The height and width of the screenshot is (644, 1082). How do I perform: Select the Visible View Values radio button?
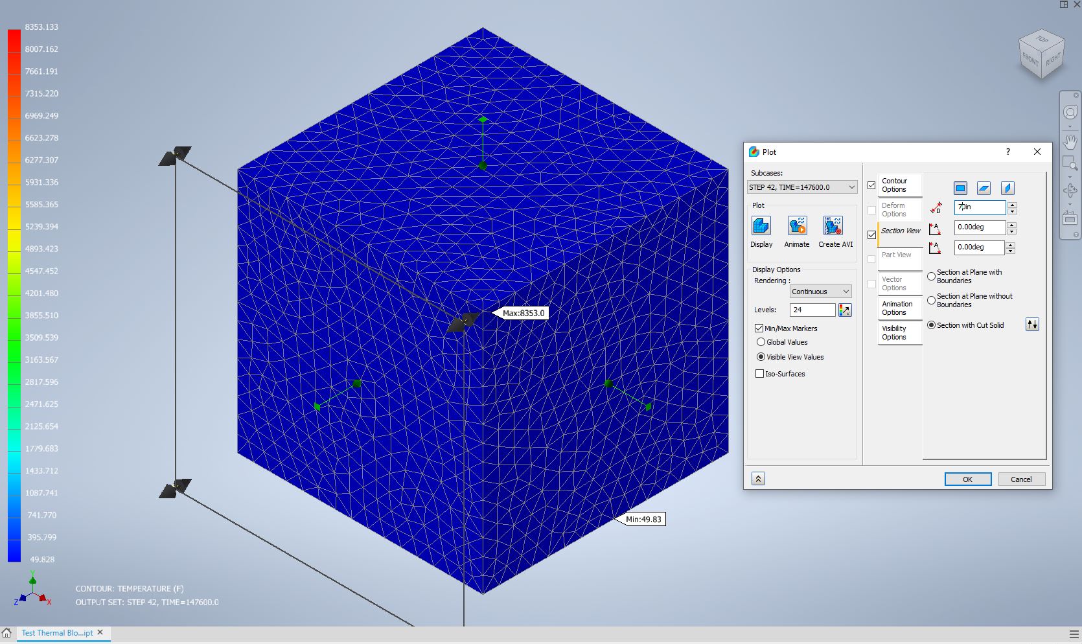click(x=761, y=357)
